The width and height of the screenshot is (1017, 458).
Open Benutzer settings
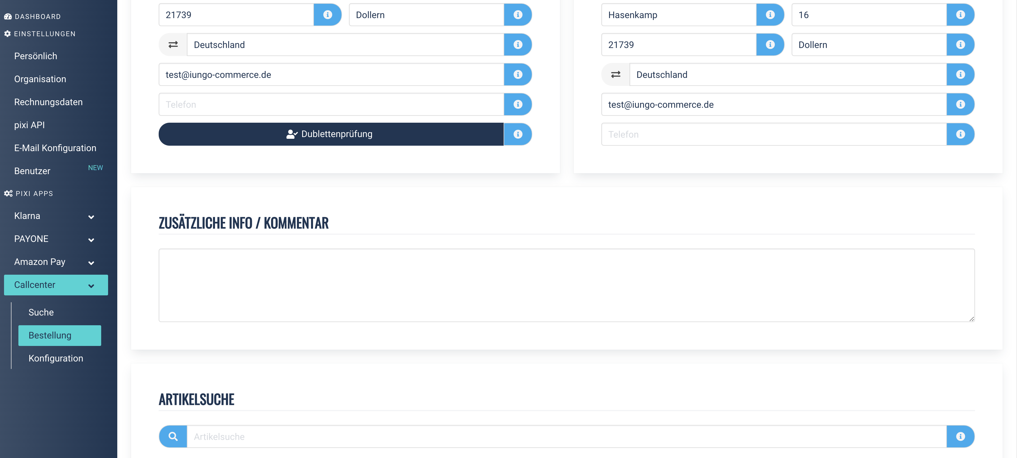coord(32,171)
